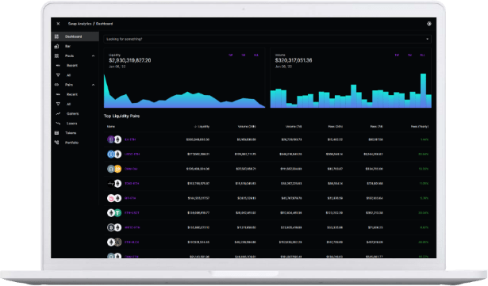Click the 'Top Liquidity Pairs' heading
The image size is (488, 286).
click(x=121, y=116)
